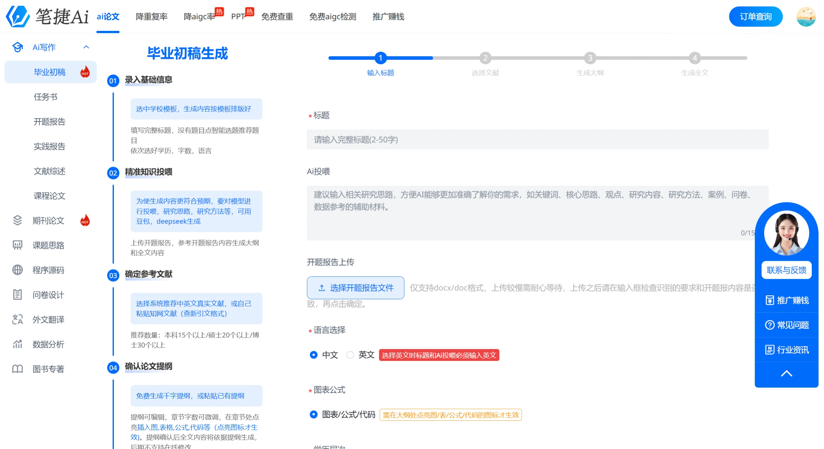Click the 图书专著 open book icon
The height and width of the screenshot is (449, 824).
pyautogui.click(x=17, y=369)
